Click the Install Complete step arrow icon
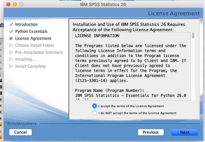Image resolution: width=205 pixels, height=142 pixels. 11,66
